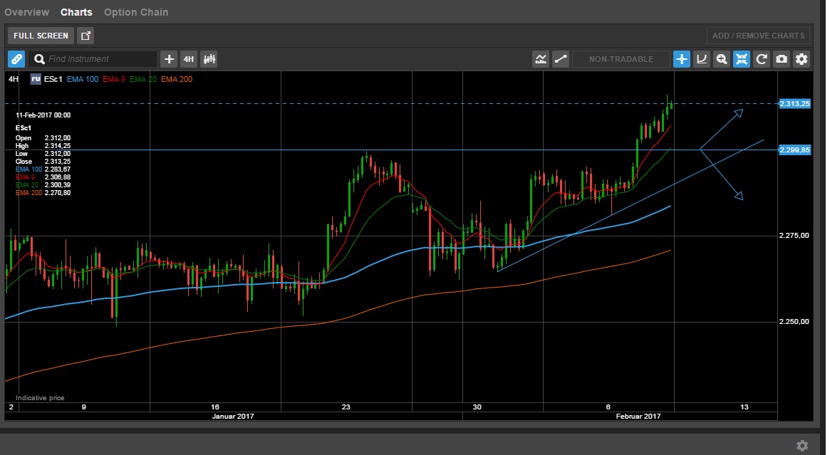Screen dimensions: 830x455
Task: Open chart in new window icon
Action: (x=85, y=36)
